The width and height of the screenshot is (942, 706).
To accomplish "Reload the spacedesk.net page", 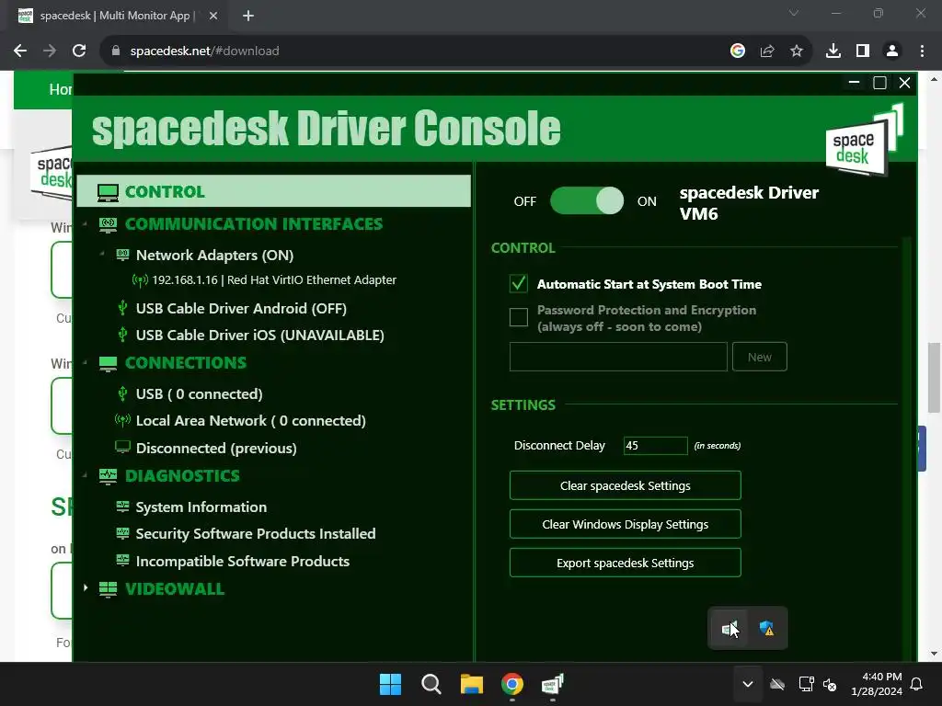I will click(x=79, y=51).
